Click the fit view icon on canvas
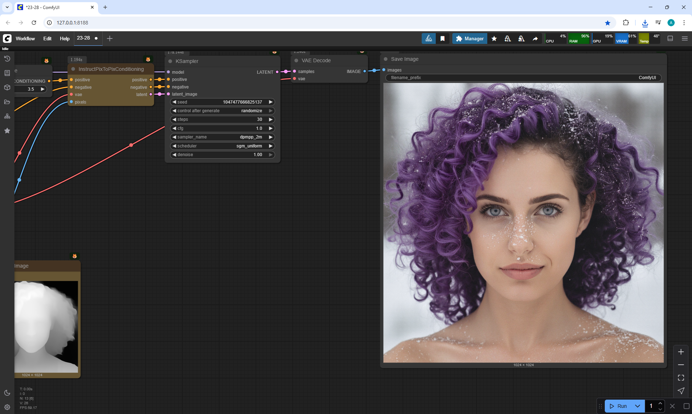Screen dimensions: 692x414 click(x=681, y=378)
